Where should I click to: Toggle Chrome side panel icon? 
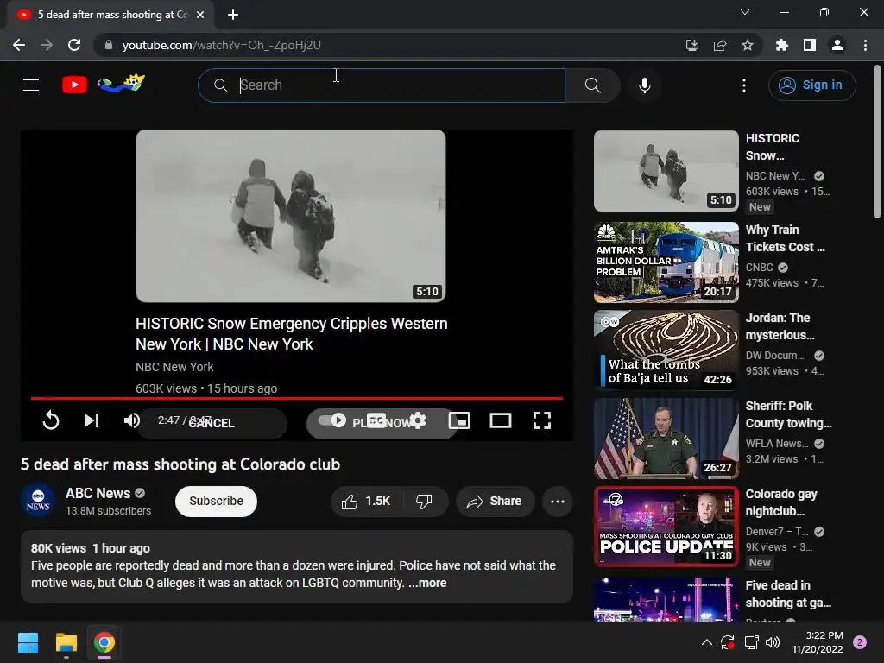pyautogui.click(x=810, y=45)
